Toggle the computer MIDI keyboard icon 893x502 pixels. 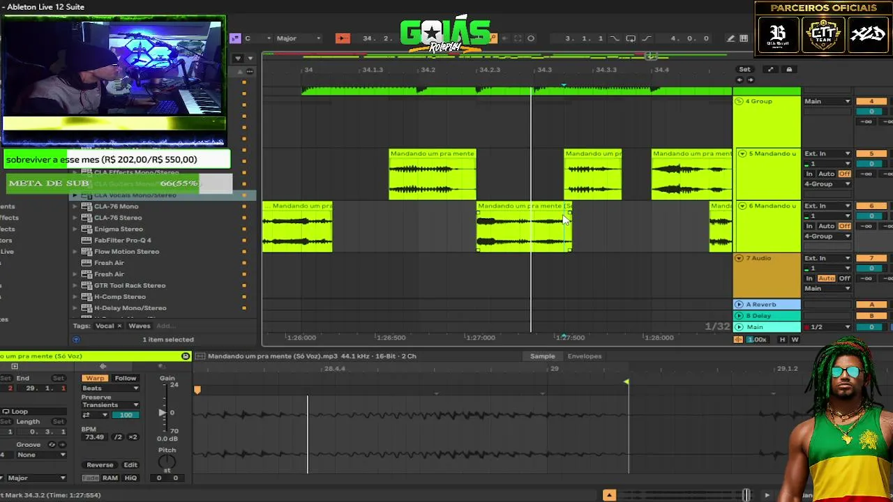pos(744,38)
